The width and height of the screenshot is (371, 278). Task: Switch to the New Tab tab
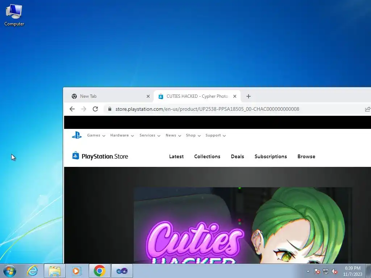click(x=109, y=96)
